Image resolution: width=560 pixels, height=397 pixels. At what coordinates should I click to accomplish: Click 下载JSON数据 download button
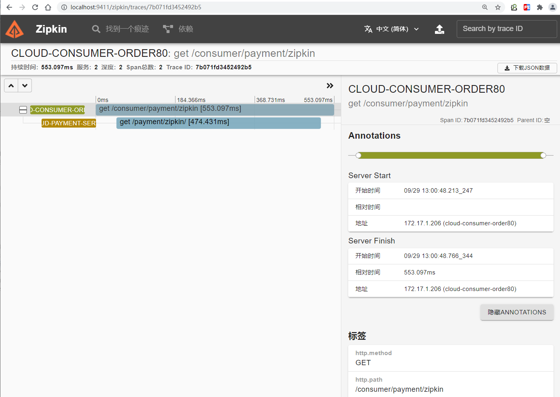[x=527, y=68]
